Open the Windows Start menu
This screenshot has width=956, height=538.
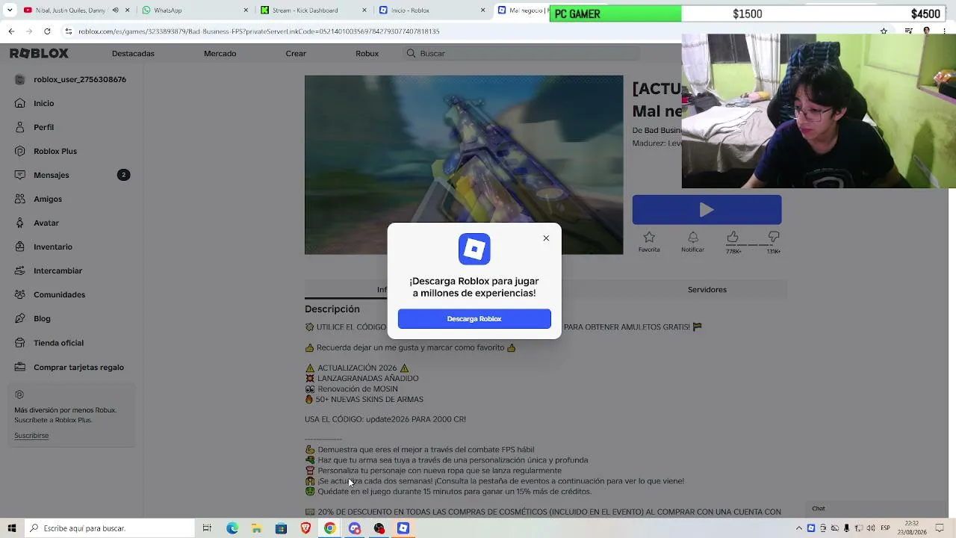pyautogui.click(x=12, y=528)
